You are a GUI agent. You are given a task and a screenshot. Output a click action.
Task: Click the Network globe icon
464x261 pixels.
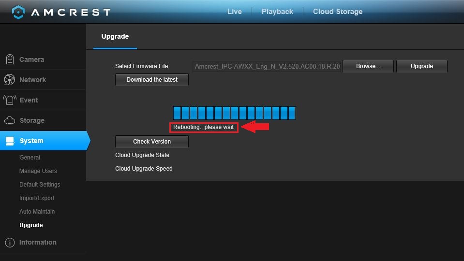[9, 80]
